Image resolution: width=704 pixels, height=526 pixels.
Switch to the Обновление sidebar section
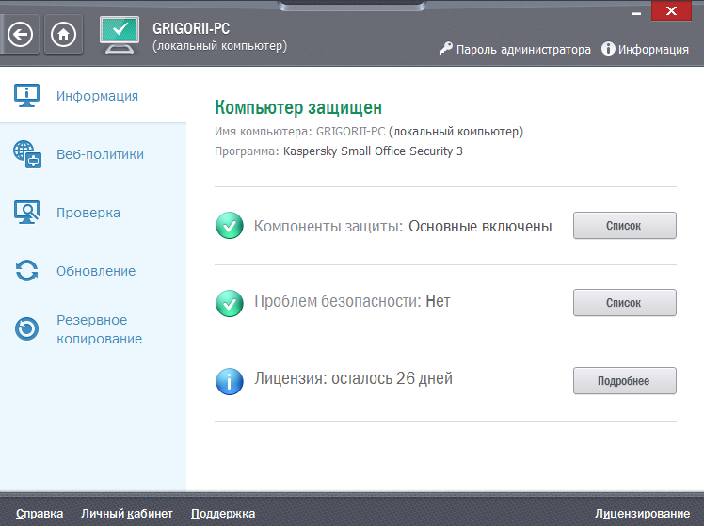click(x=95, y=271)
